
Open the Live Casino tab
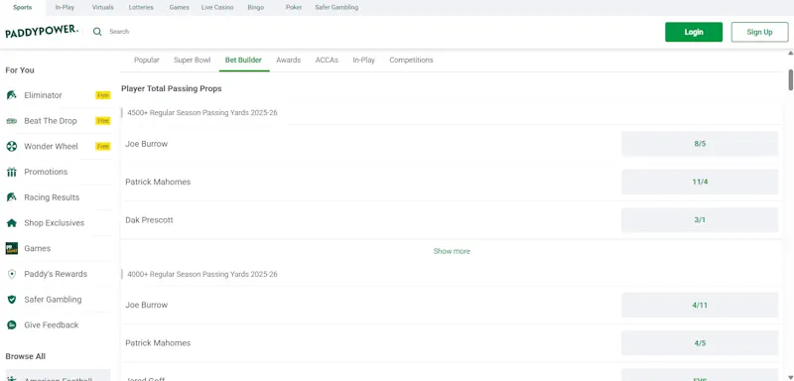[x=217, y=8]
